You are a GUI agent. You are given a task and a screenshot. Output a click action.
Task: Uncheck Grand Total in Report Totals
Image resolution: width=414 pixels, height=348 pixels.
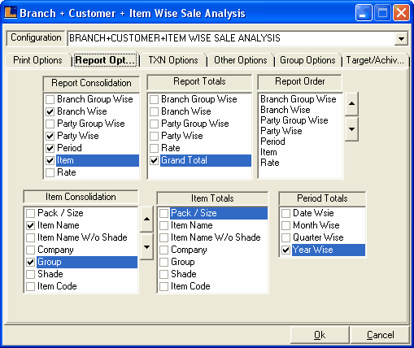point(154,160)
